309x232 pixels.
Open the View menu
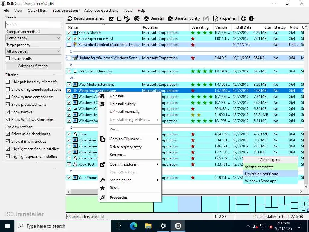pos(18,11)
